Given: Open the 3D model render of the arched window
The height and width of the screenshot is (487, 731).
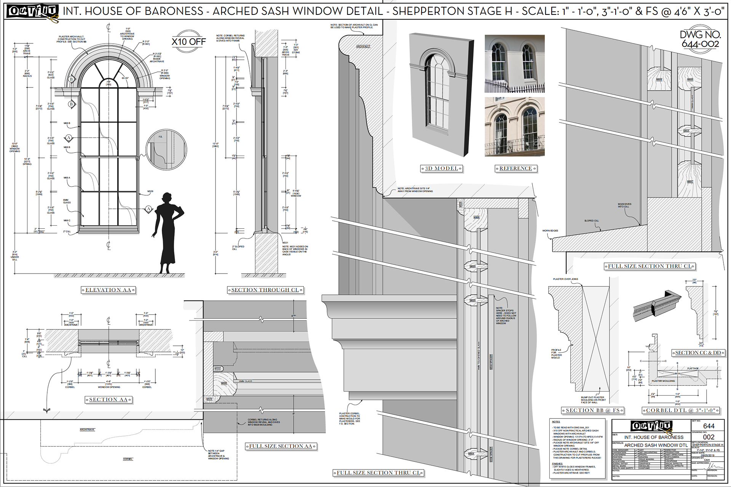Looking at the screenshot, I should pos(442,95).
